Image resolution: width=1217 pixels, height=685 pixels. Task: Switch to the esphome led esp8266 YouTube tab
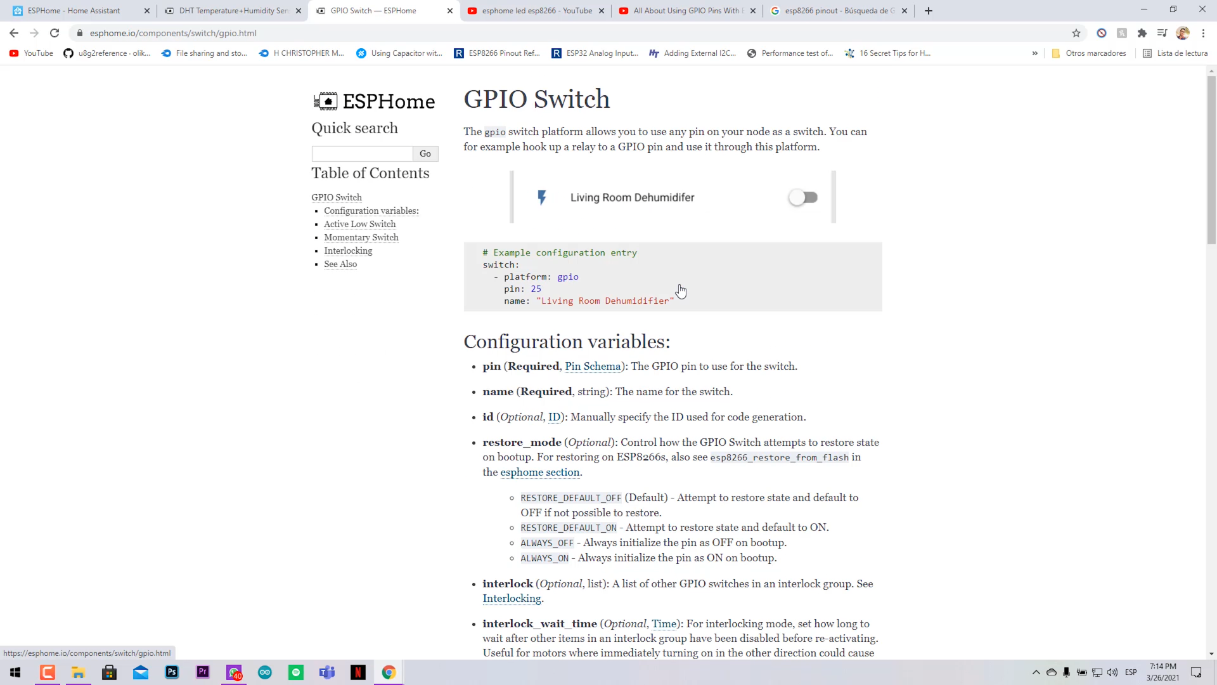536,11
